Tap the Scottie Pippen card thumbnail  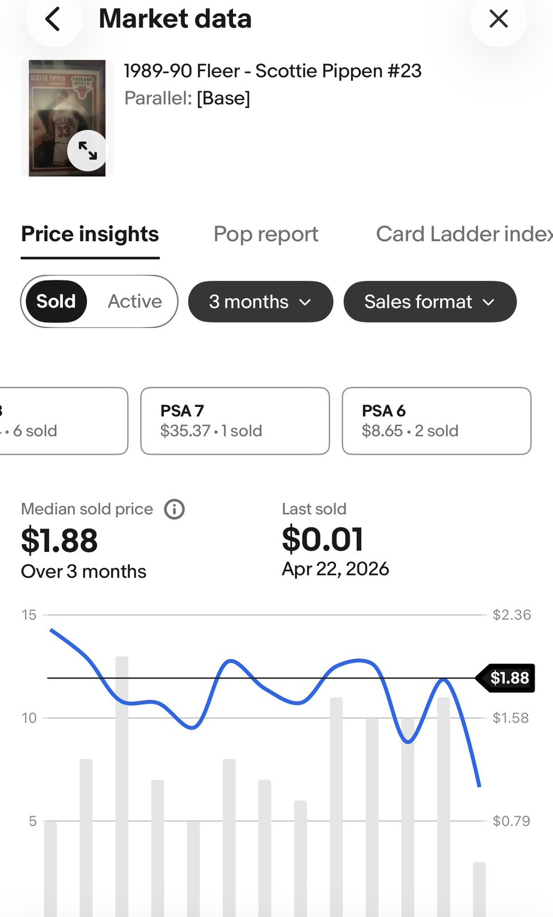(67, 118)
